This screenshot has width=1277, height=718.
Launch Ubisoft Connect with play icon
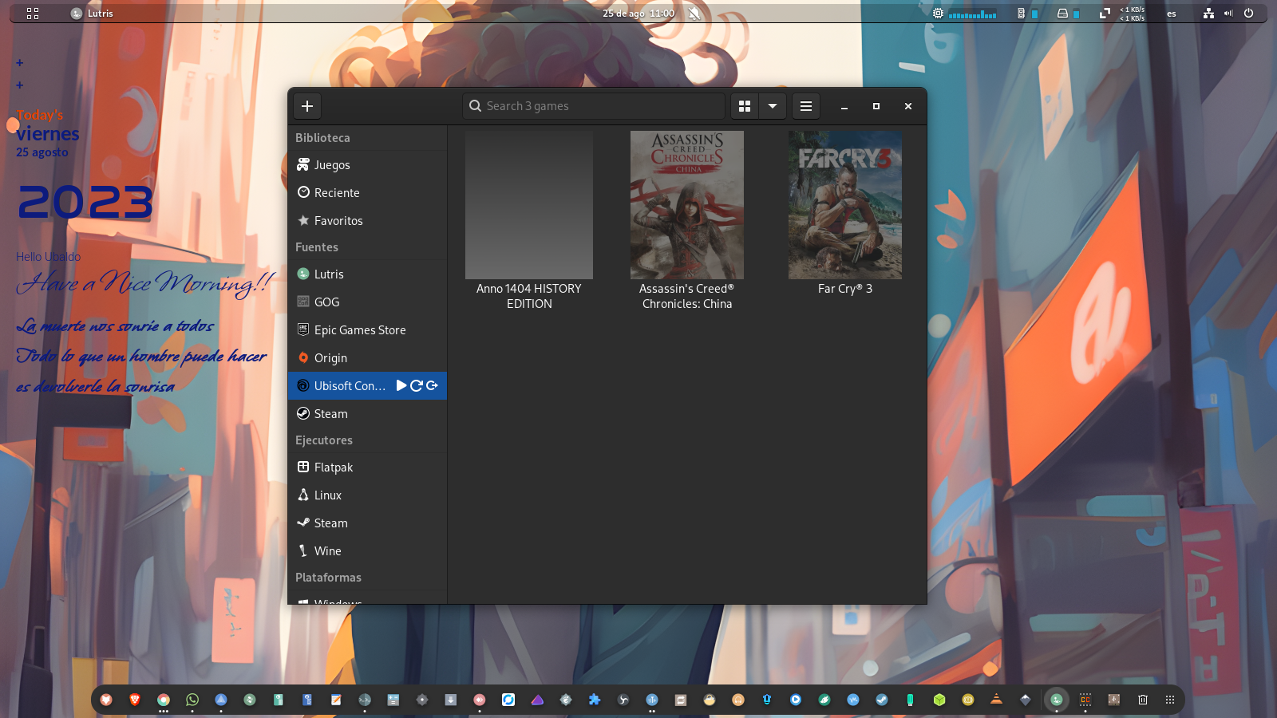(x=401, y=385)
